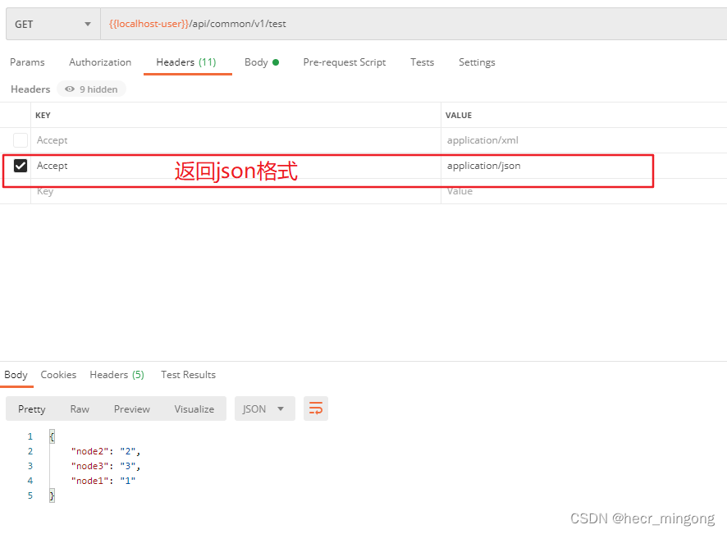Click the "node2": "2" response line
This screenshot has height=534, width=727.
click(x=106, y=451)
